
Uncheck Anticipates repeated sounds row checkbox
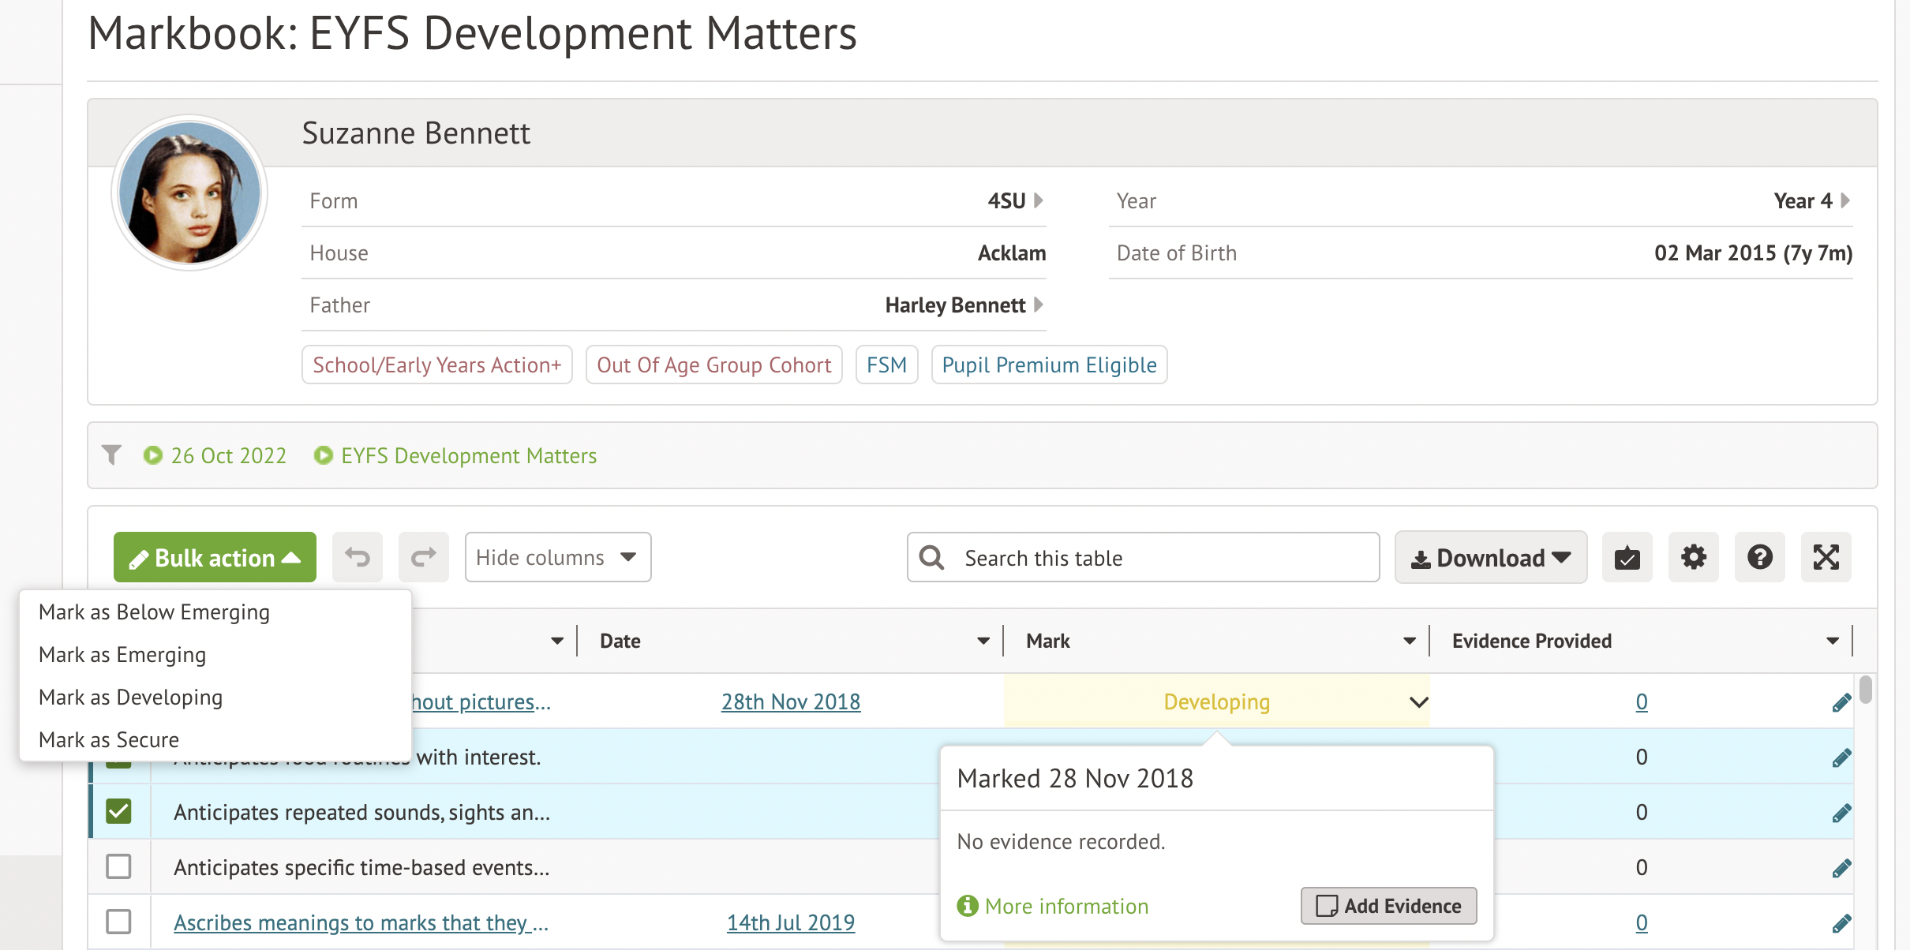pos(118,811)
